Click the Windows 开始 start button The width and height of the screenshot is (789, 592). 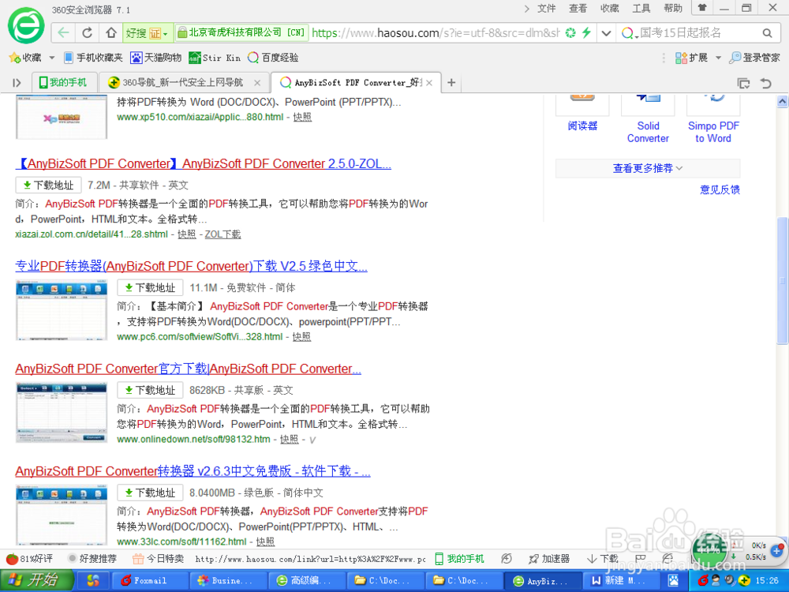pos(36,580)
